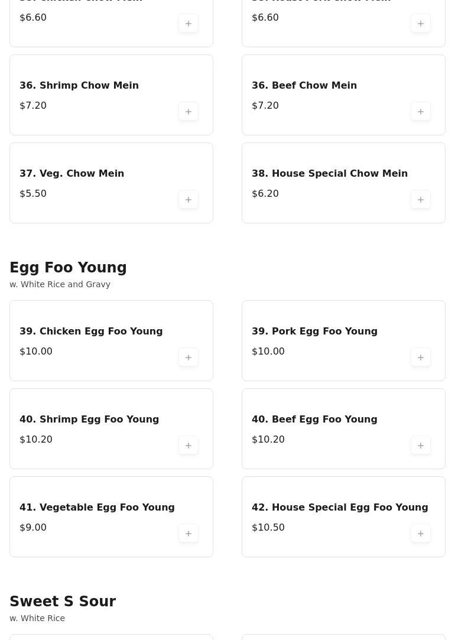Add Shrimp Chow Mein with plus icon

click(x=188, y=112)
